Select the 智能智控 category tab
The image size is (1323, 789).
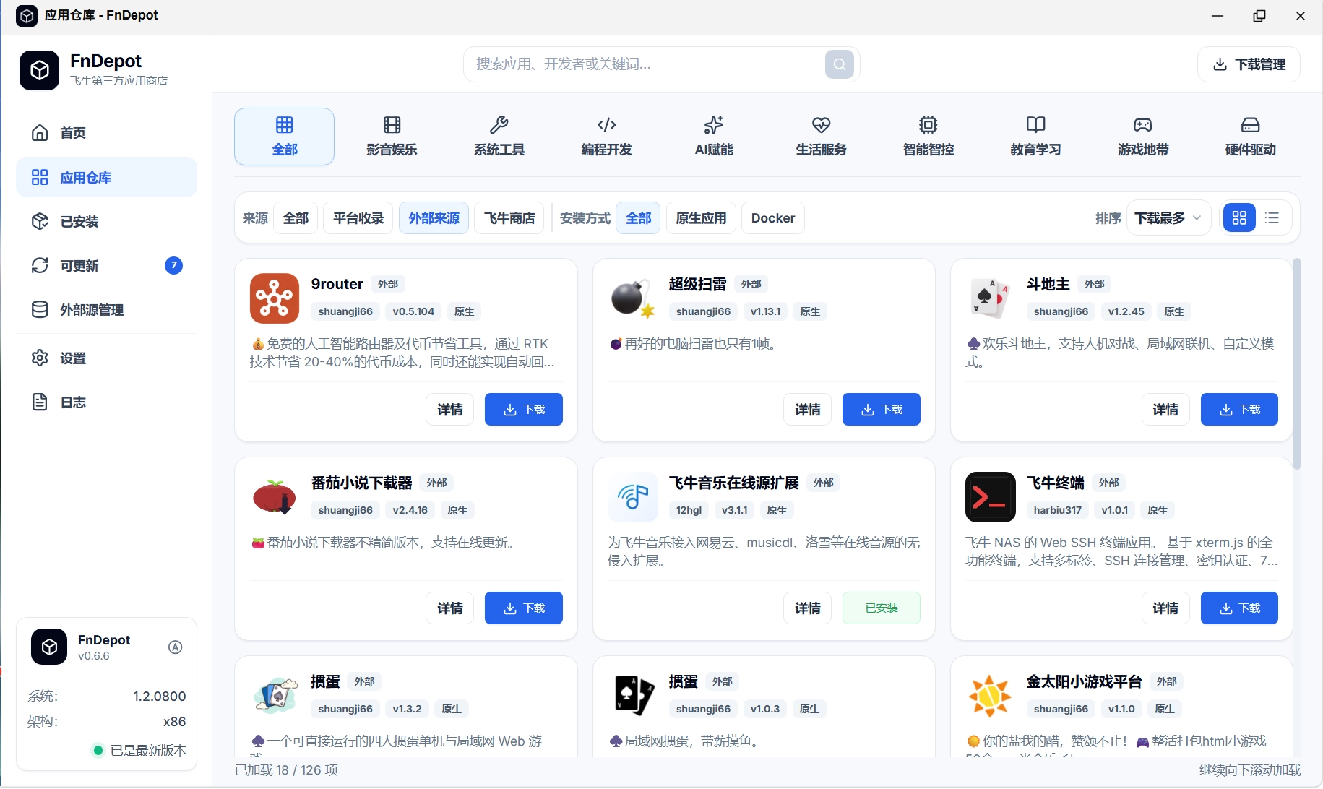pos(928,137)
